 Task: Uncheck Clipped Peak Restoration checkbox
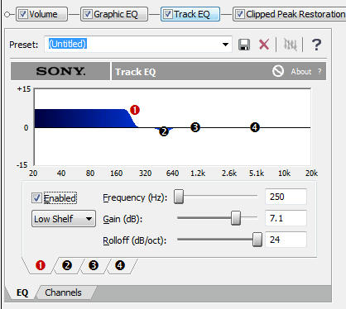tap(240, 14)
